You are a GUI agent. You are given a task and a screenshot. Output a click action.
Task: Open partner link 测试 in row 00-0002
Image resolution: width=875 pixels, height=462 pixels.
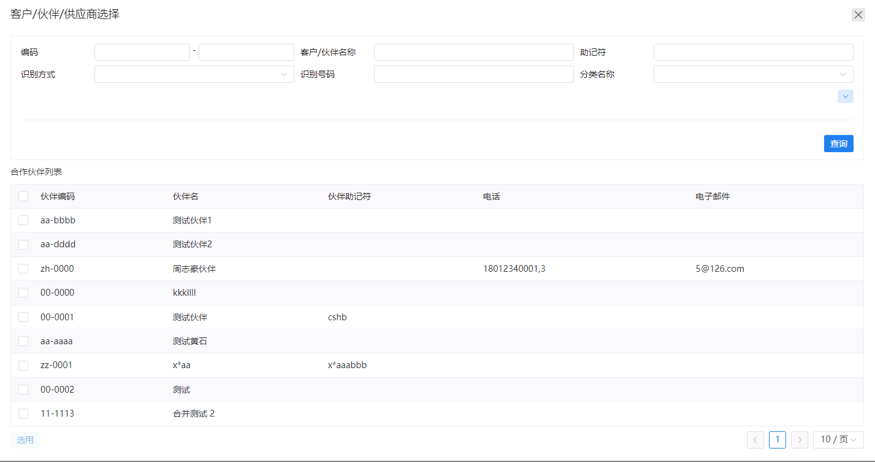click(181, 390)
